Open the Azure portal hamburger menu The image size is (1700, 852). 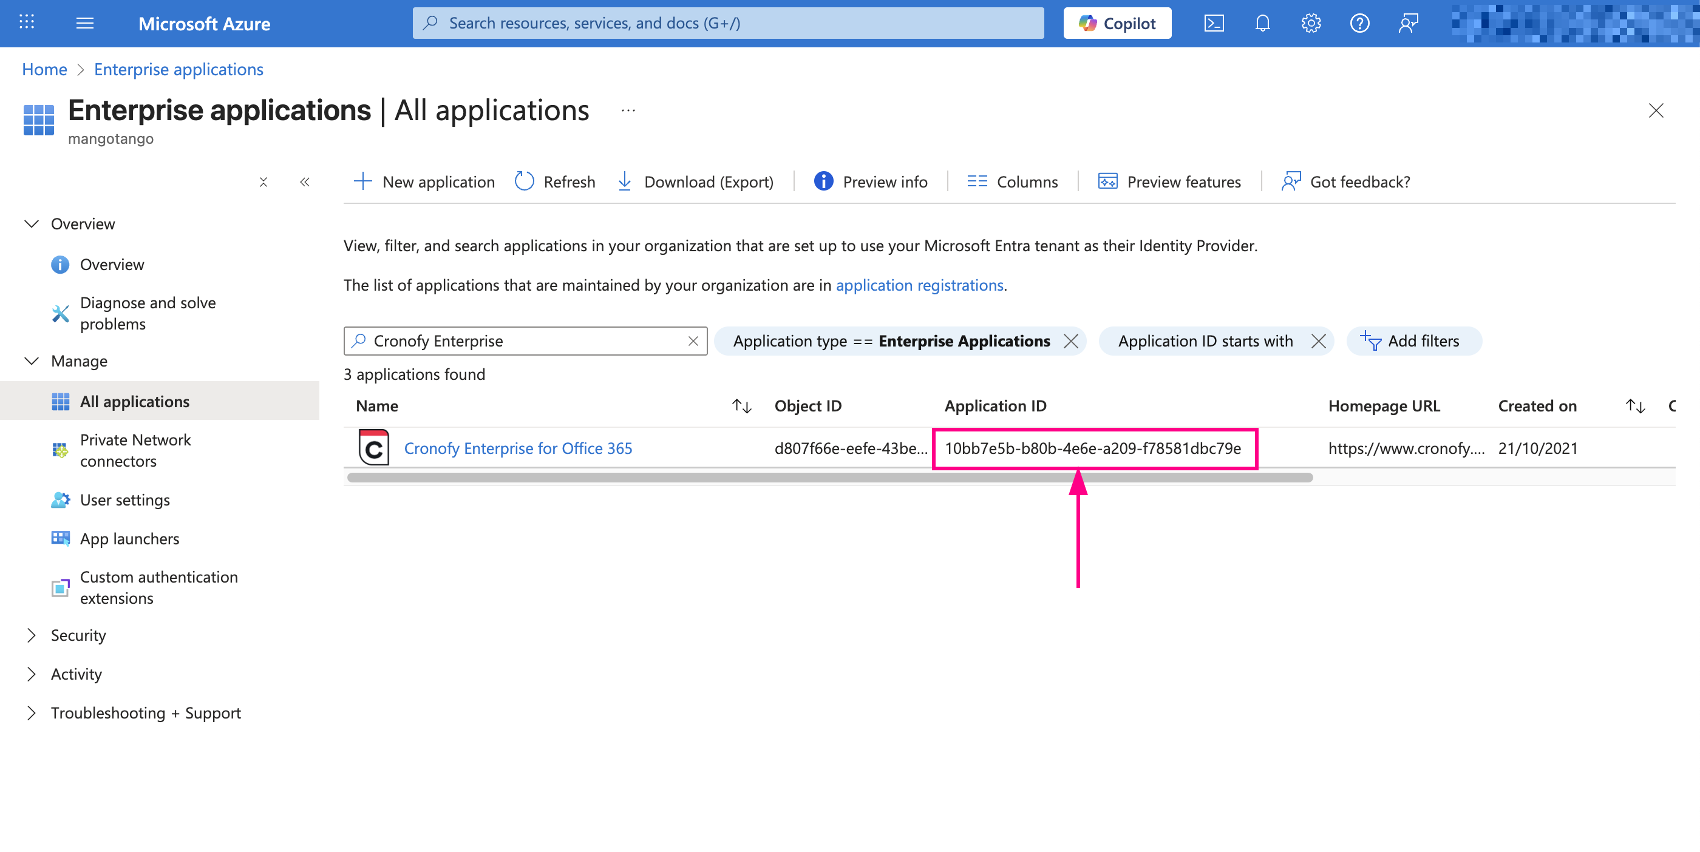tap(84, 24)
